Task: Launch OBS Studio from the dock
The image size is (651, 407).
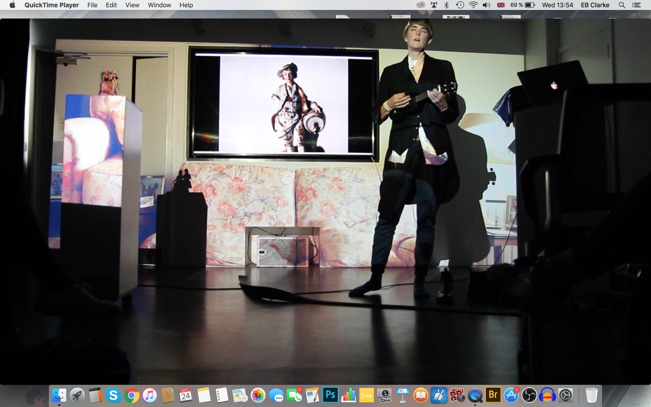Action: pyautogui.click(x=529, y=395)
